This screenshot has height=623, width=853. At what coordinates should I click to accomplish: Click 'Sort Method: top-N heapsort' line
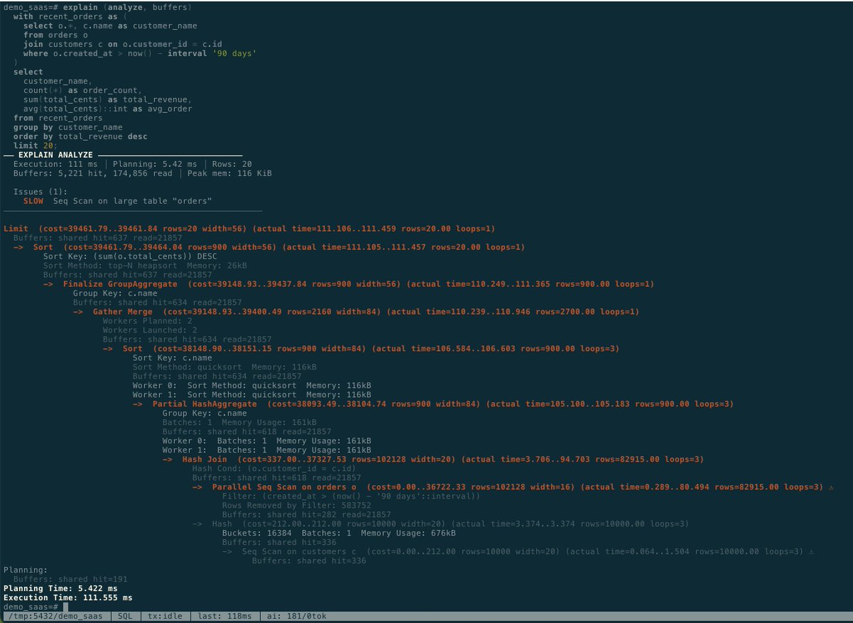145,266
